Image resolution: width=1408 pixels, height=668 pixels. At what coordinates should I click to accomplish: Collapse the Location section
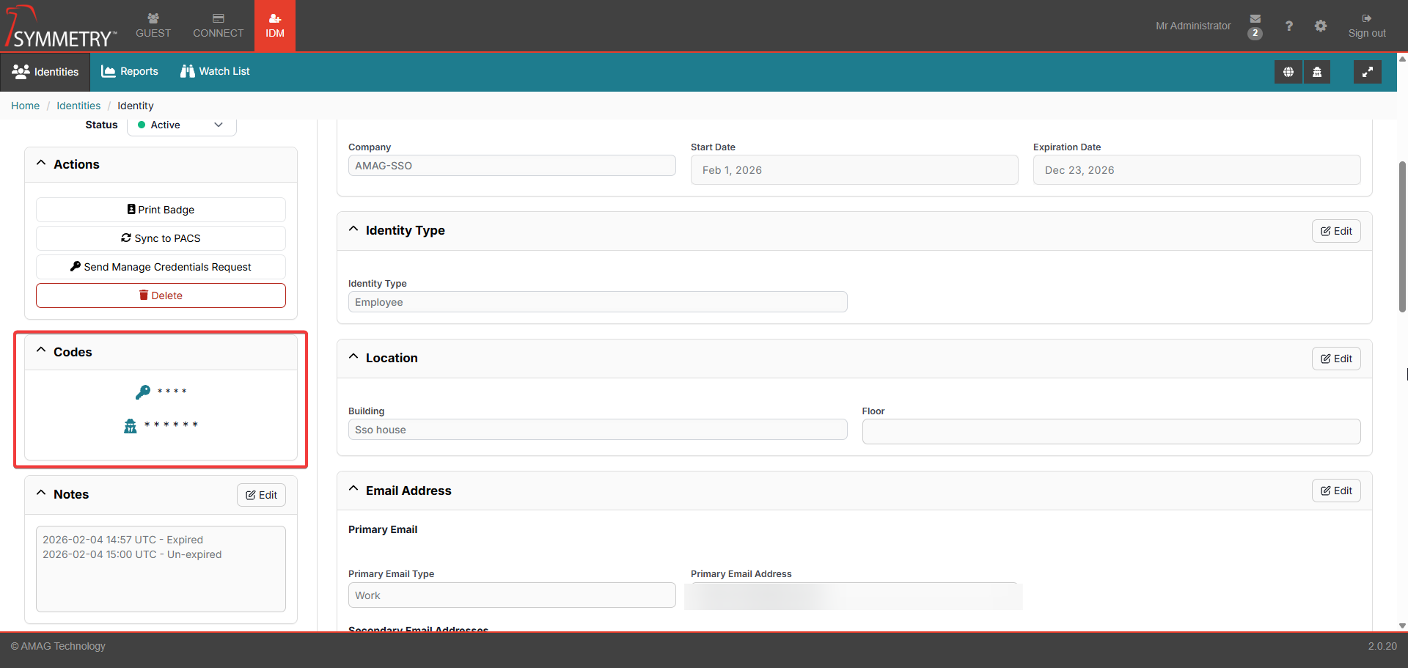point(353,357)
